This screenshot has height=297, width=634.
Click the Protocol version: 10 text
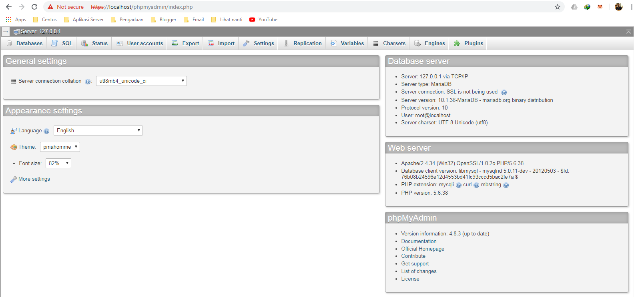coord(425,108)
